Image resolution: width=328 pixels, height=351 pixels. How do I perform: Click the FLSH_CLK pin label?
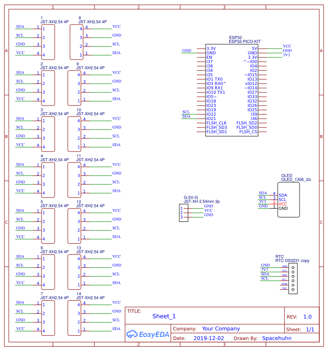pos(216,123)
